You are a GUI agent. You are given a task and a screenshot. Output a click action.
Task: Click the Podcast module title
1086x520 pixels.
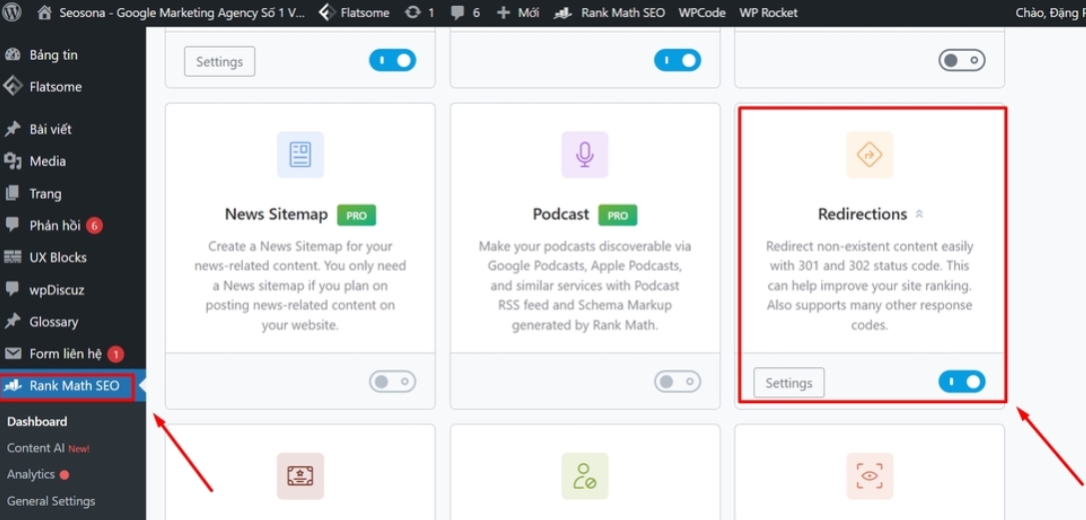[560, 215]
